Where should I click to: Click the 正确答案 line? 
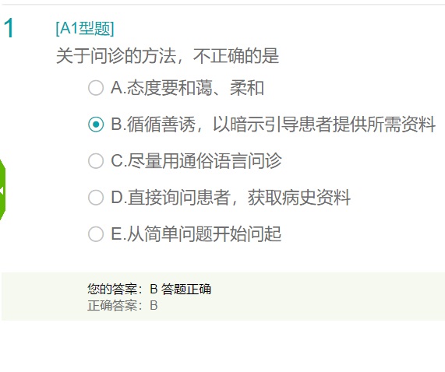coord(122,305)
